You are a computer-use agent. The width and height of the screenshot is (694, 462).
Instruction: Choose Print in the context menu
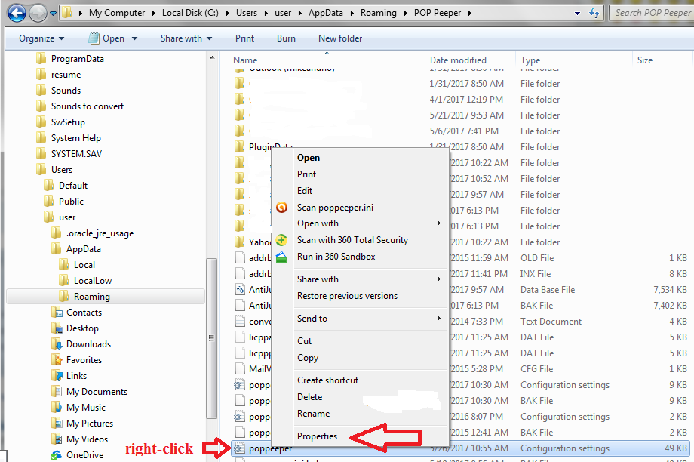pos(307,174)
